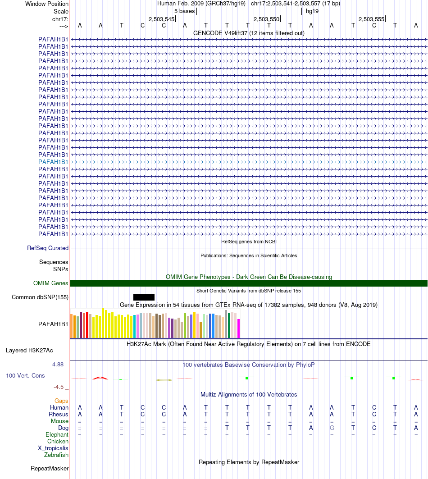428x479 pixels.
Task: Click the Layered H3K27Ac track label
Action: pos(29,351)
